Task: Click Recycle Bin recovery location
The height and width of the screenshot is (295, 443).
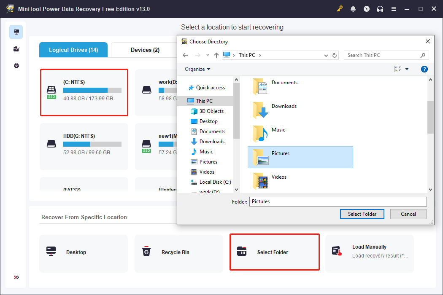Action: [x=179, y=254]
